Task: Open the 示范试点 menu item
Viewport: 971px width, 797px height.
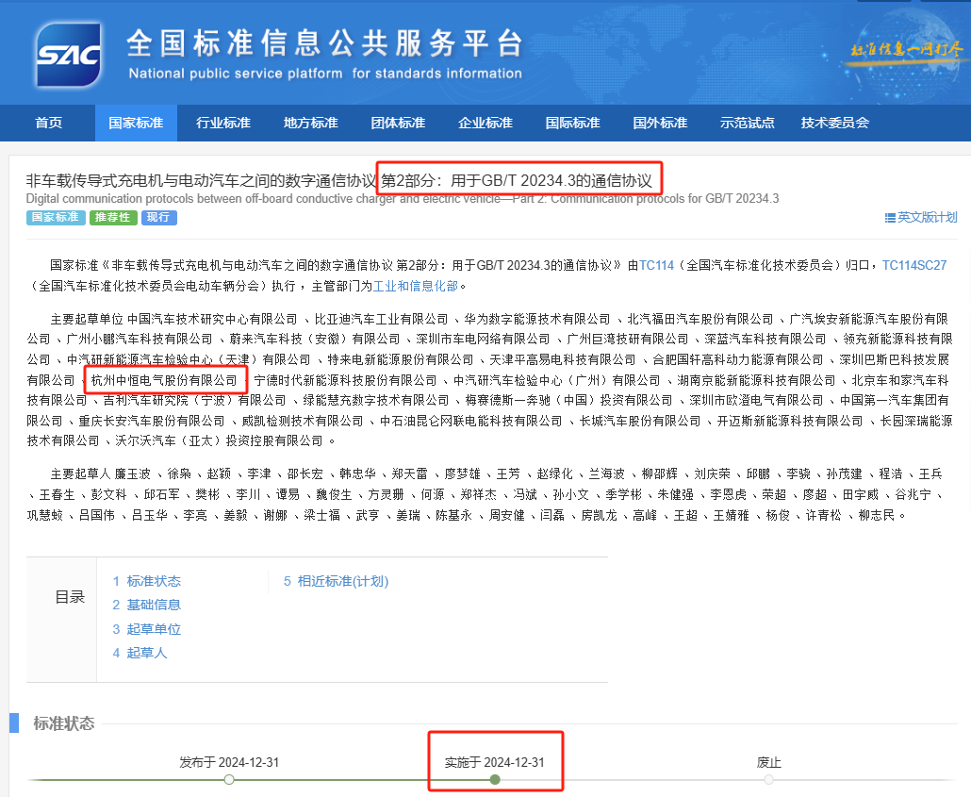Action: (747, 123)
